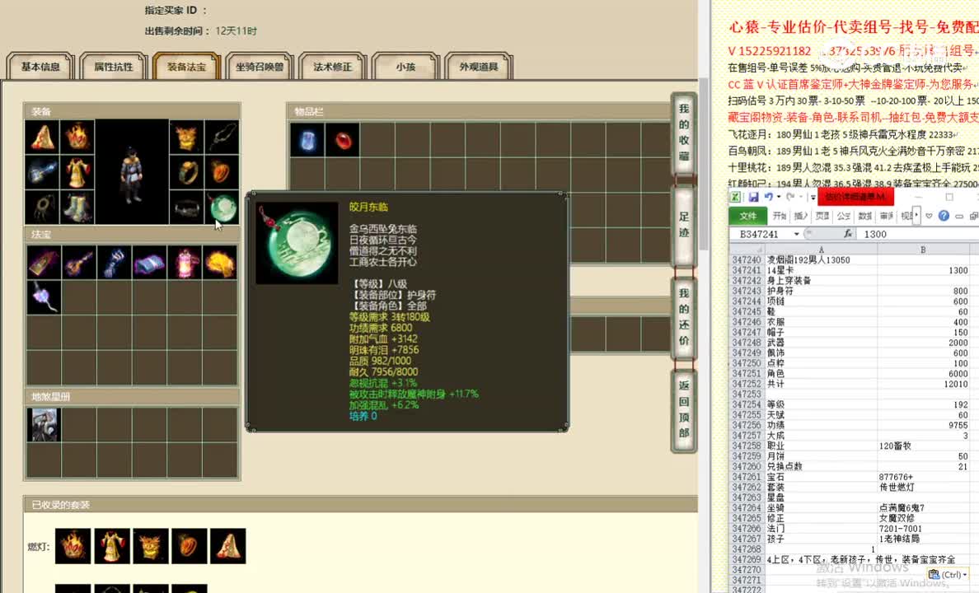Open the Name Box dropdown arrow

796,233
